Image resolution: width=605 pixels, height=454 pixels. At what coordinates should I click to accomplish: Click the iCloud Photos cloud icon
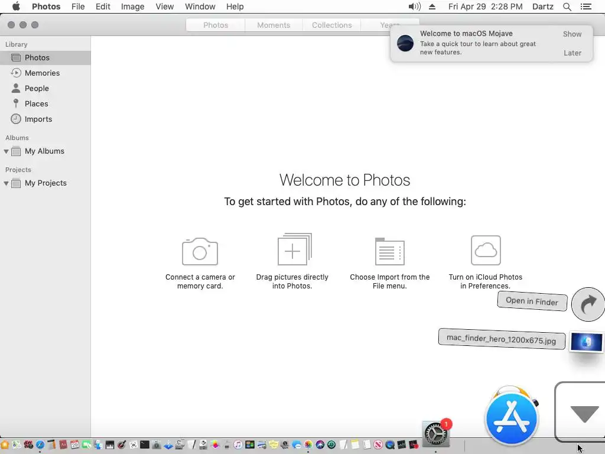486,250
